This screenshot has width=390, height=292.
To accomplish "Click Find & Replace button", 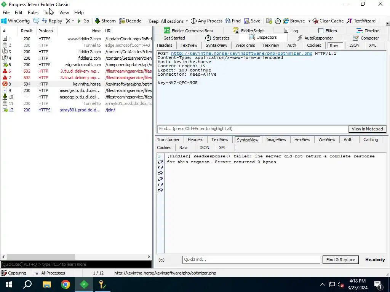I will [x=340, y=259].
